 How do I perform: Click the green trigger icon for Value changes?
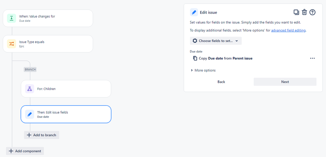tap(11, 18)
